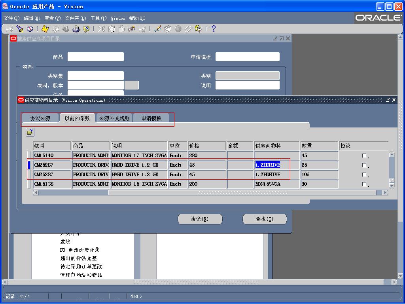
Task: Click the table's horizontal scroll right arrow
Action: pos(385,193)
